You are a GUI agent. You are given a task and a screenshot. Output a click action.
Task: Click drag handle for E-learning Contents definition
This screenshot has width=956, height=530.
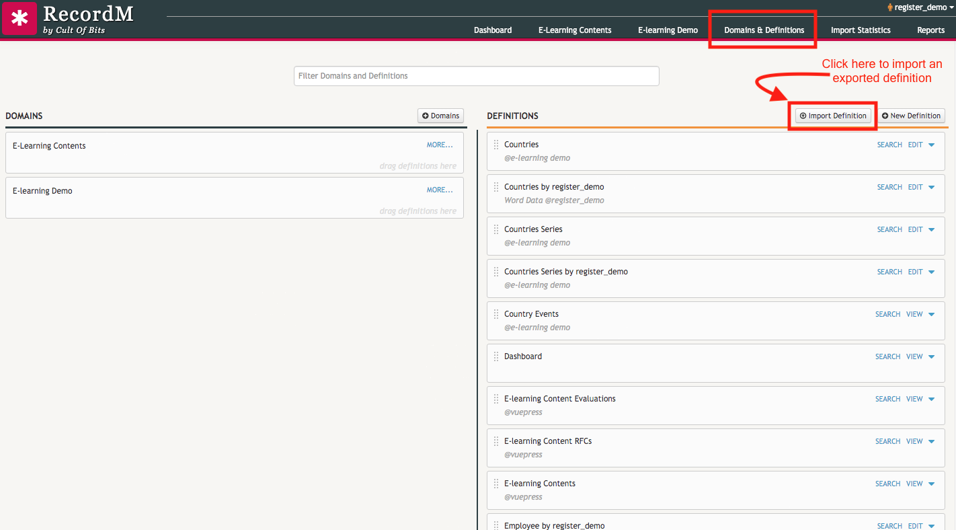point(496,484)
